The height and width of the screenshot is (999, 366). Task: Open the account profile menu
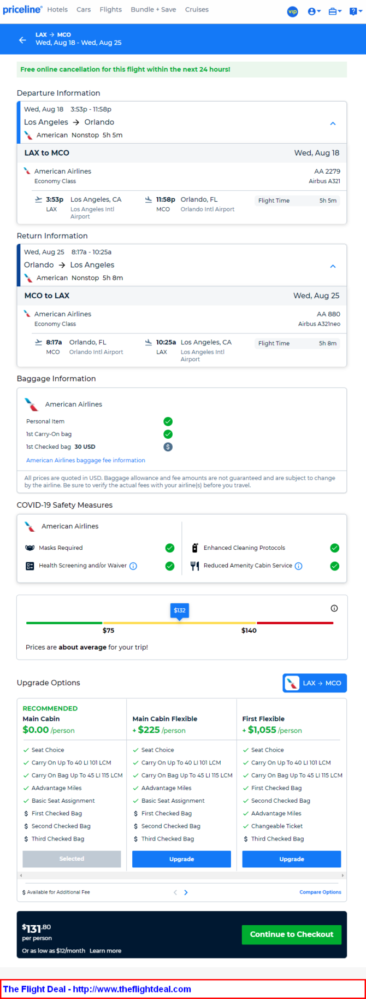click(314, 11)
